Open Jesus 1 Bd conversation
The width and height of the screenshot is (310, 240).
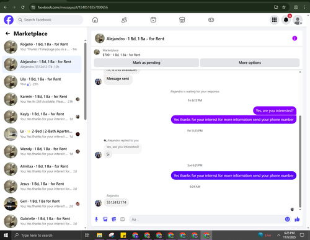point(42,186)
